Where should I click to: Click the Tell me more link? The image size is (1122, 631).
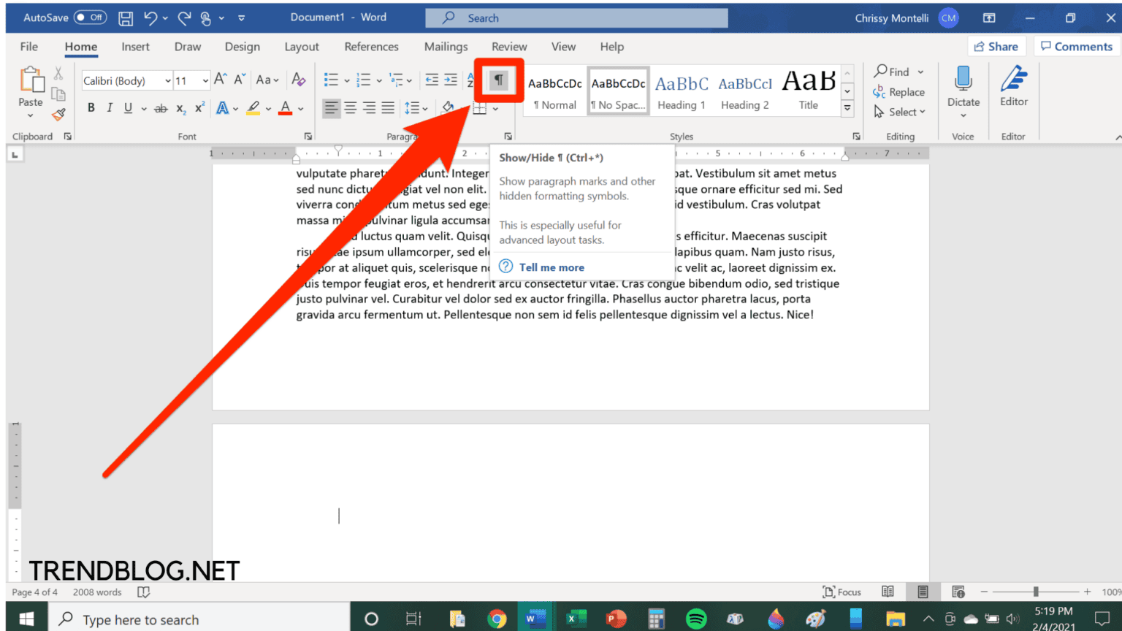551,267
